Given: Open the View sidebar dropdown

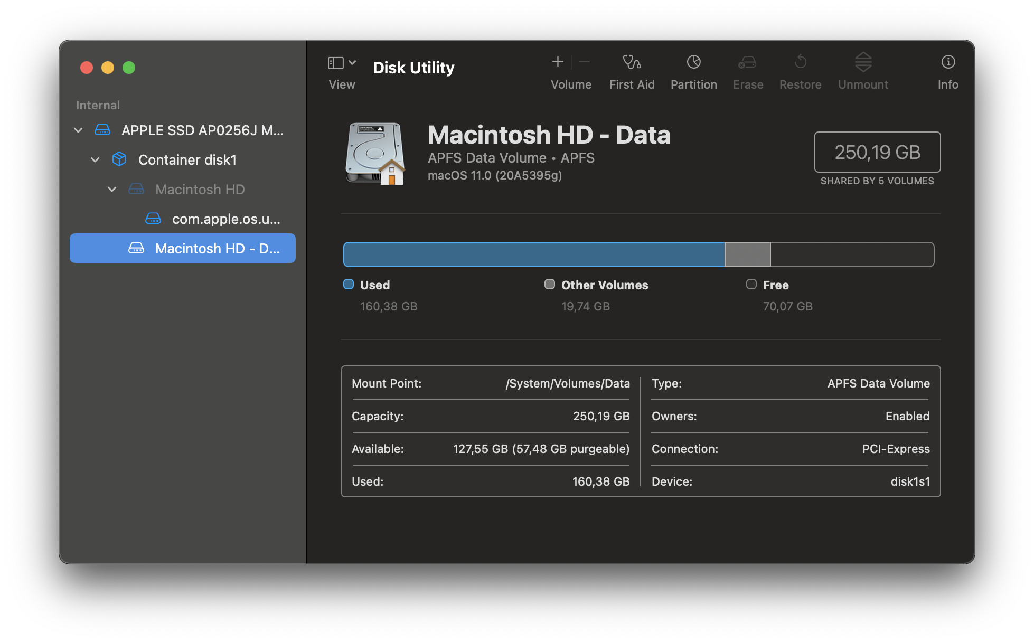Looking at the screenshot, I should coord(342,63).
